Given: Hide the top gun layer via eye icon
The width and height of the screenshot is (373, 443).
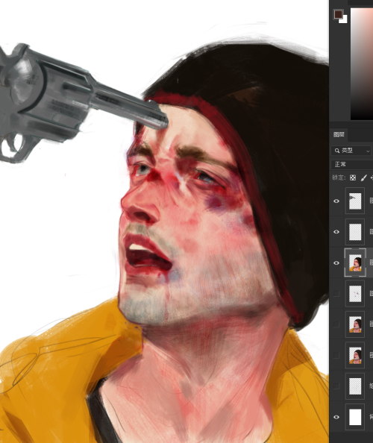Looking at the screenshot, I should [x=336, y=201].
